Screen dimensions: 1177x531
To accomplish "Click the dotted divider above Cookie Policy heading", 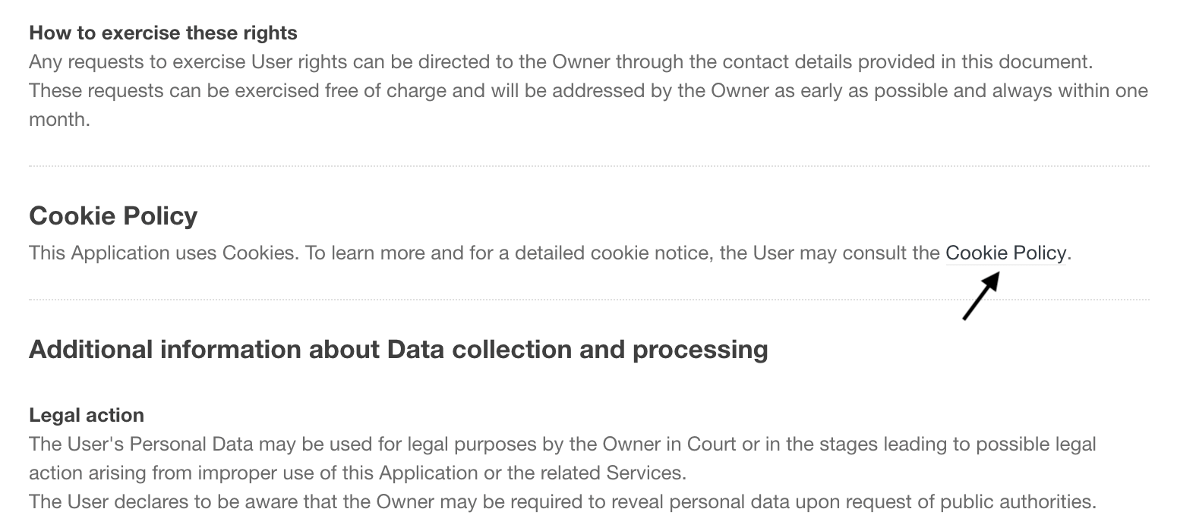I will click(588, 165).
